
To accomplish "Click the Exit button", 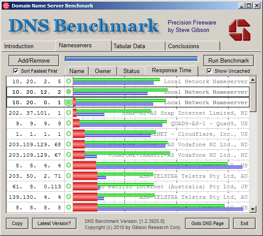I will pyautogui.click(x=244, y=223).
